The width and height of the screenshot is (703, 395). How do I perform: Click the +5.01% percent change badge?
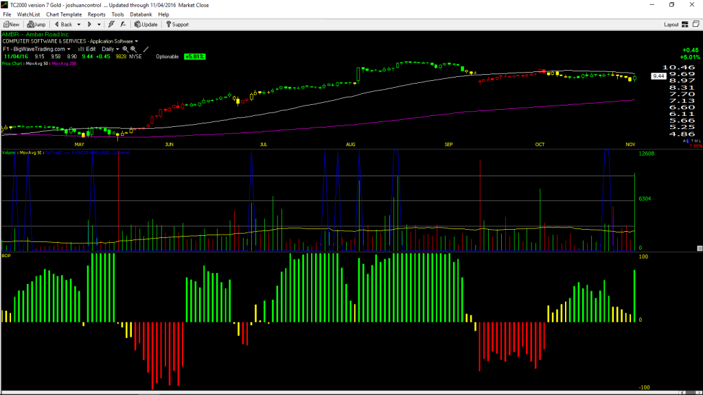194,57
